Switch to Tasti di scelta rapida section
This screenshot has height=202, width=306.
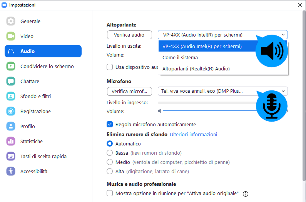point(43,156)
